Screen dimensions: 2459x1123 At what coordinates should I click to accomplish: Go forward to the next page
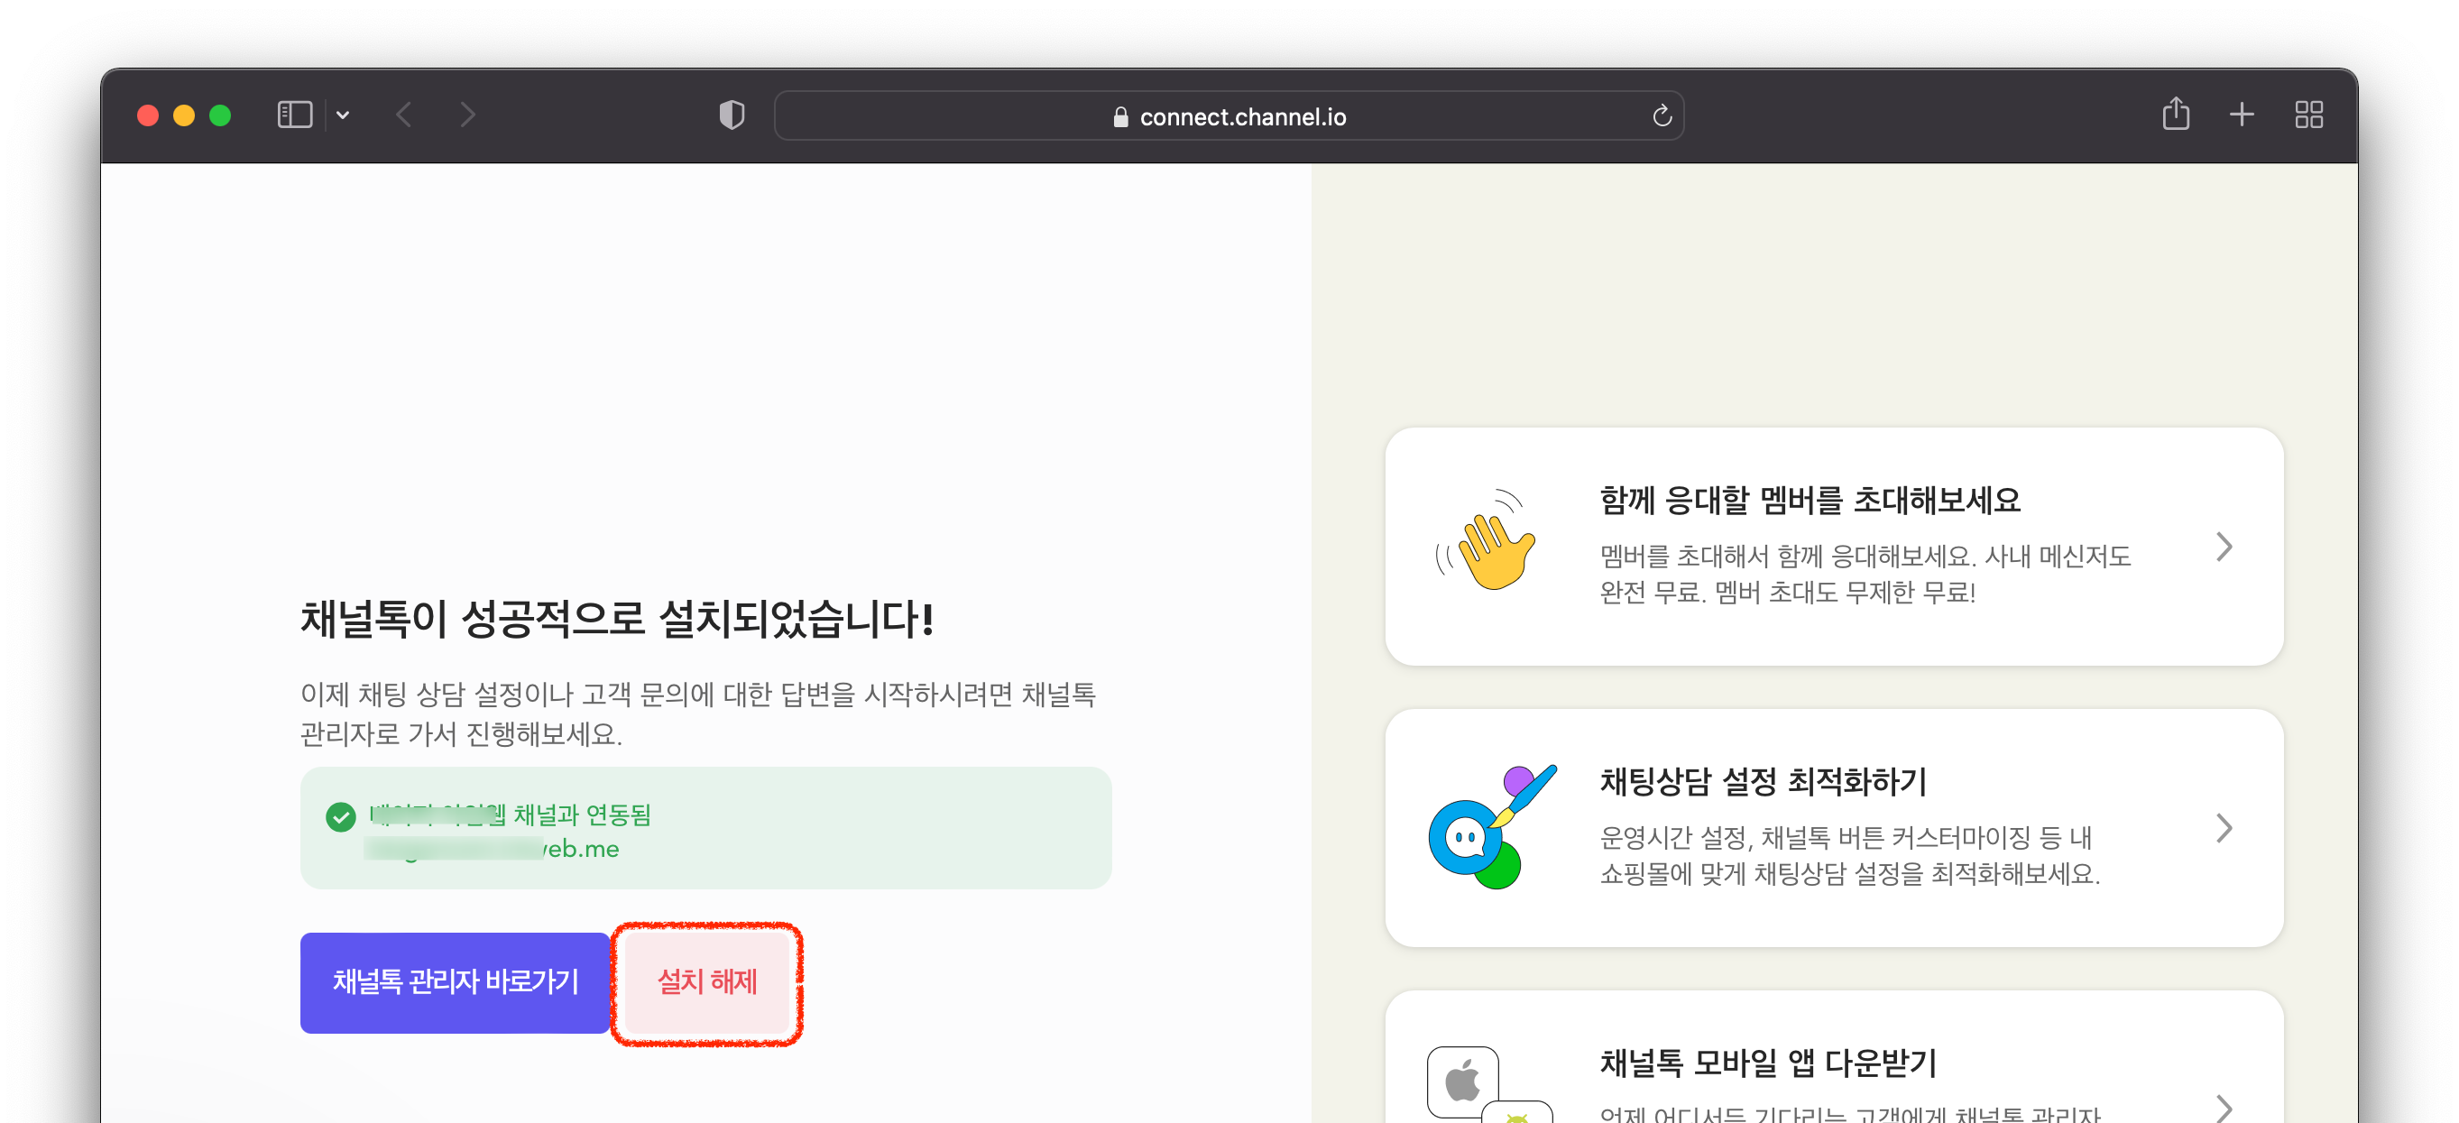(x=468, y=115)
